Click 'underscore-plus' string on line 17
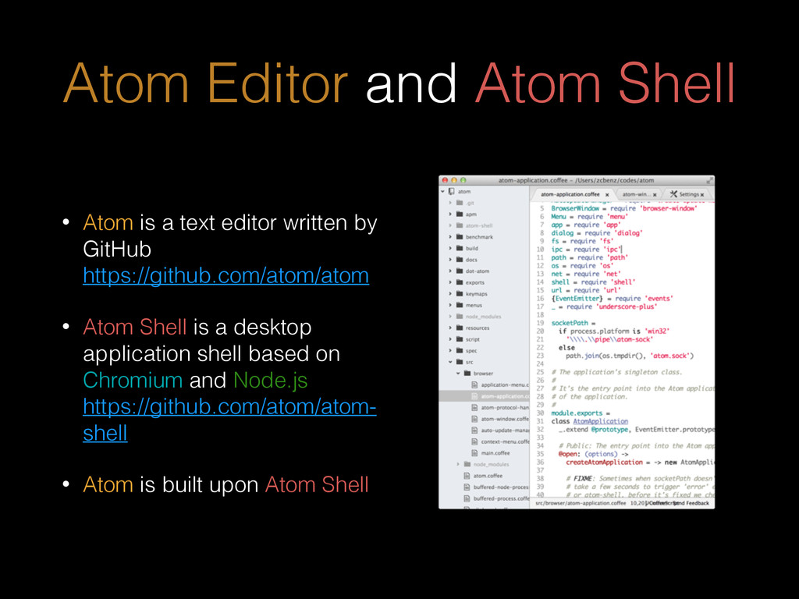 pyautogui.click(x=627, y=307)
